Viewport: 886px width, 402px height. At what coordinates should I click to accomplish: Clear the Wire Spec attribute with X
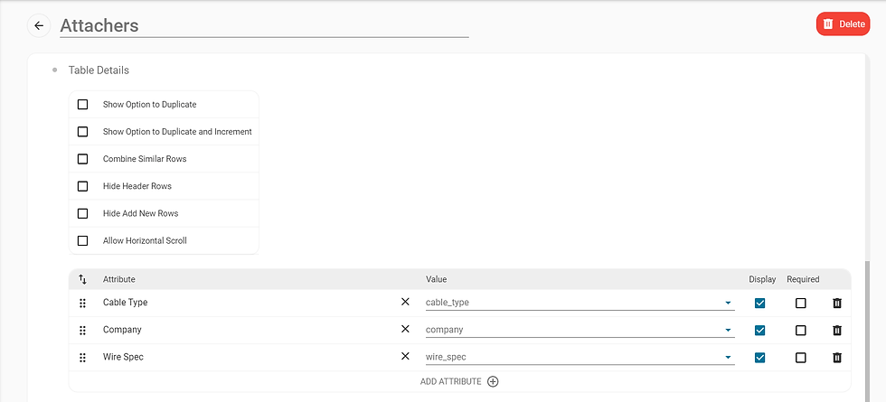(x=405, y=356)
